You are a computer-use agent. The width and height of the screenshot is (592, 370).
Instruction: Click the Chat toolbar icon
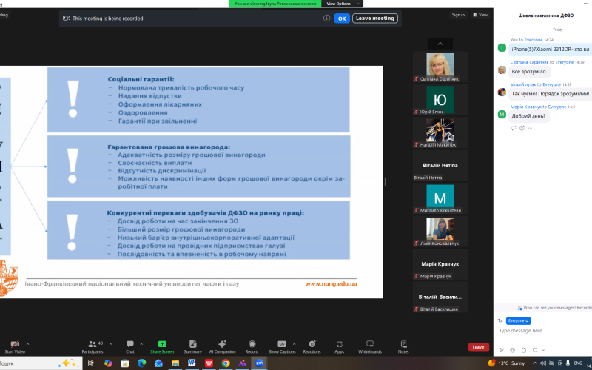[x=130, y=344]
